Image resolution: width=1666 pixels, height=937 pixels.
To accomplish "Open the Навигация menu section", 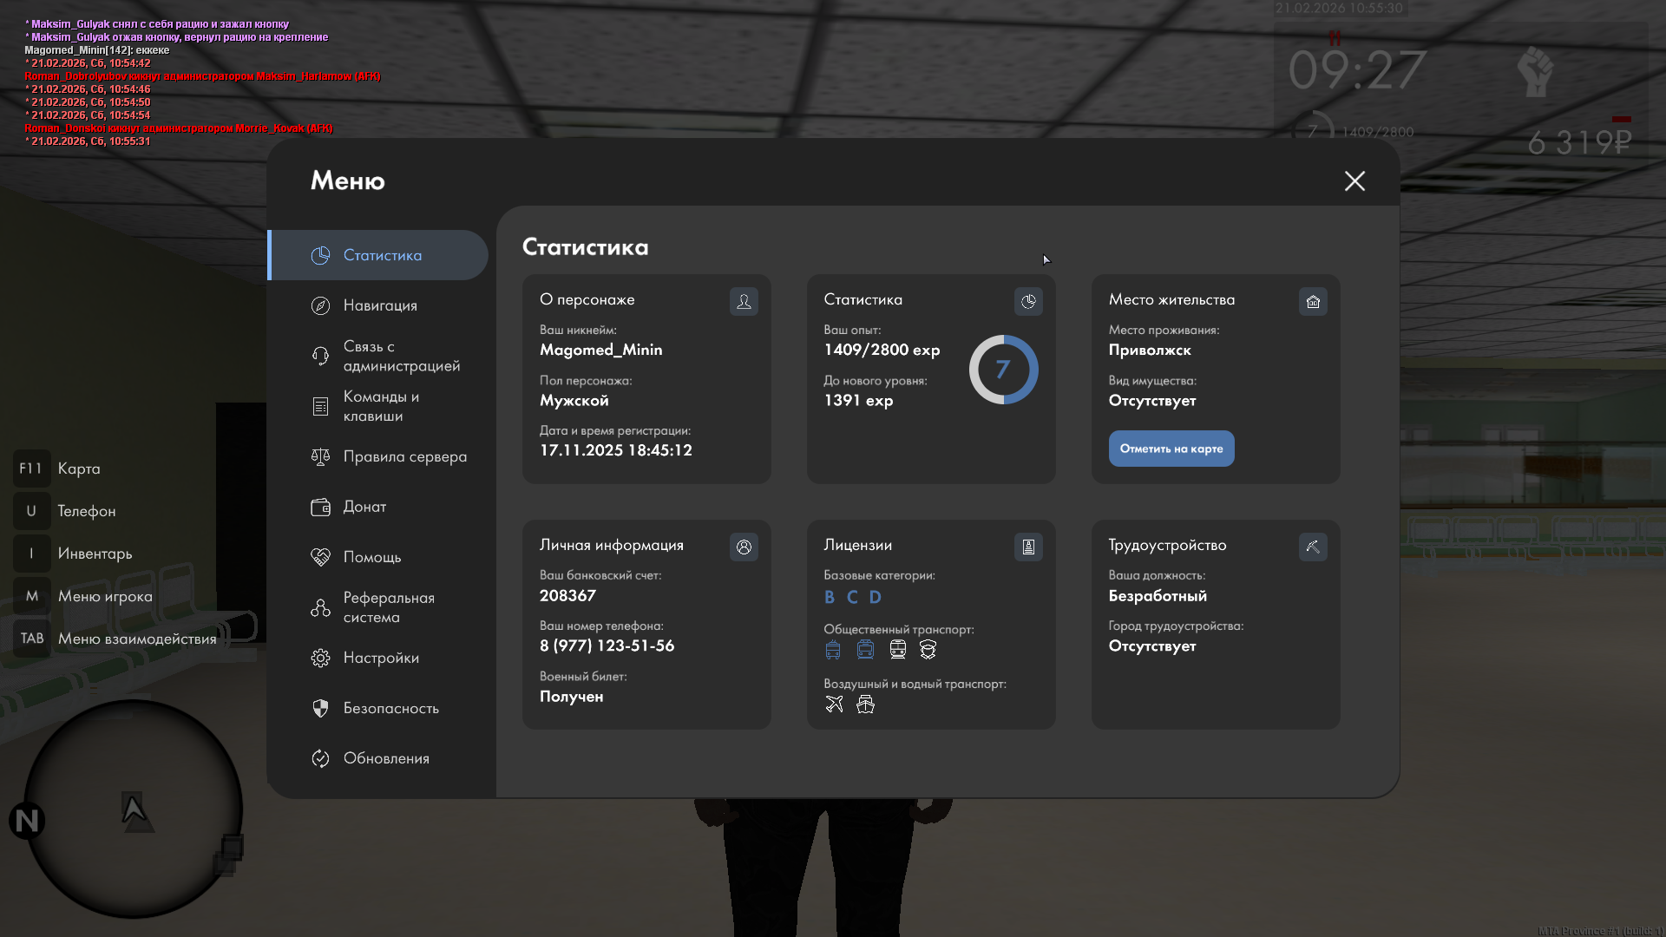I will (380, 305).
